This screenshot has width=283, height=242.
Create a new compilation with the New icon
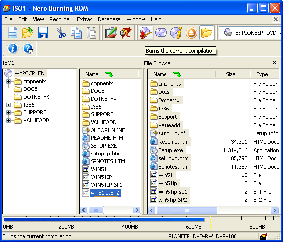13,33
